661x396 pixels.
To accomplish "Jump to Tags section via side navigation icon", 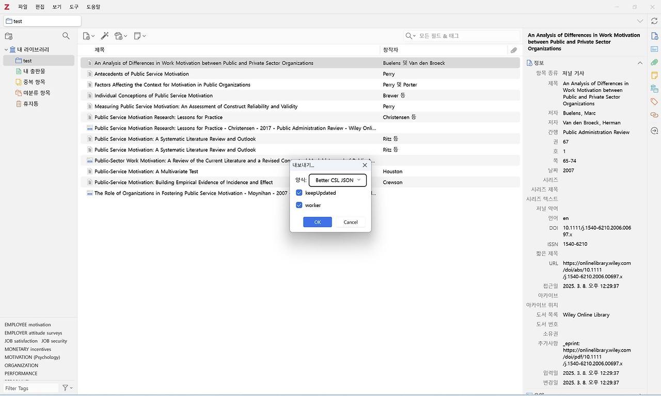I will 654,102.
